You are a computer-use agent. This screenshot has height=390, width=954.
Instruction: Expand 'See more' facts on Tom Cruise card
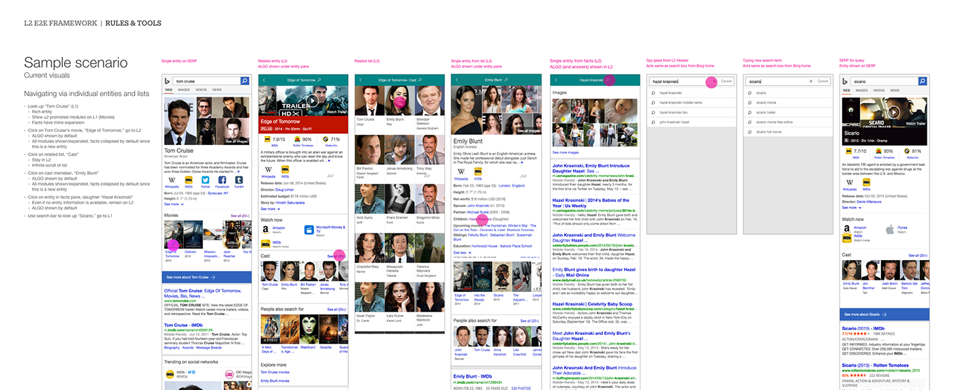[x=173, y=204]
